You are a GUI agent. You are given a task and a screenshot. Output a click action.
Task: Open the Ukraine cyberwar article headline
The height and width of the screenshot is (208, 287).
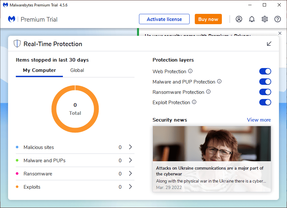point(210,171)
